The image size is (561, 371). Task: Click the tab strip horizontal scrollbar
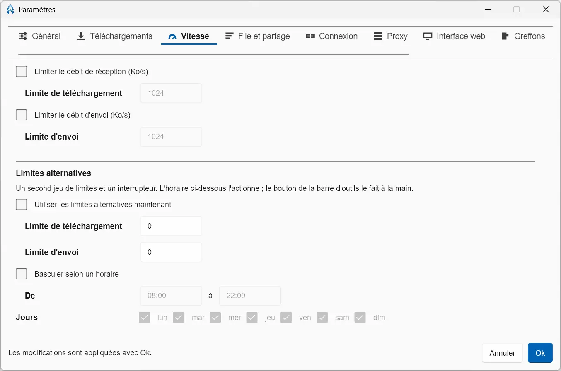[x=213, y=54]
